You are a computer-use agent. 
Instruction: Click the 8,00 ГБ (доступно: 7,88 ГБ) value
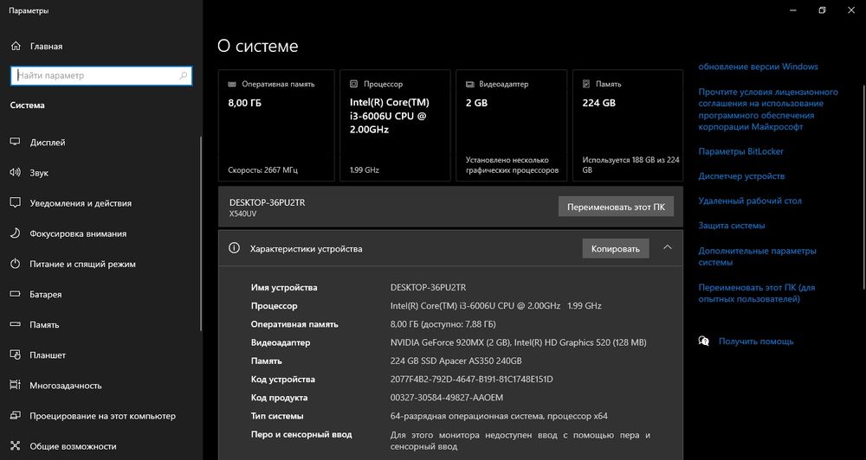point(443,324)
